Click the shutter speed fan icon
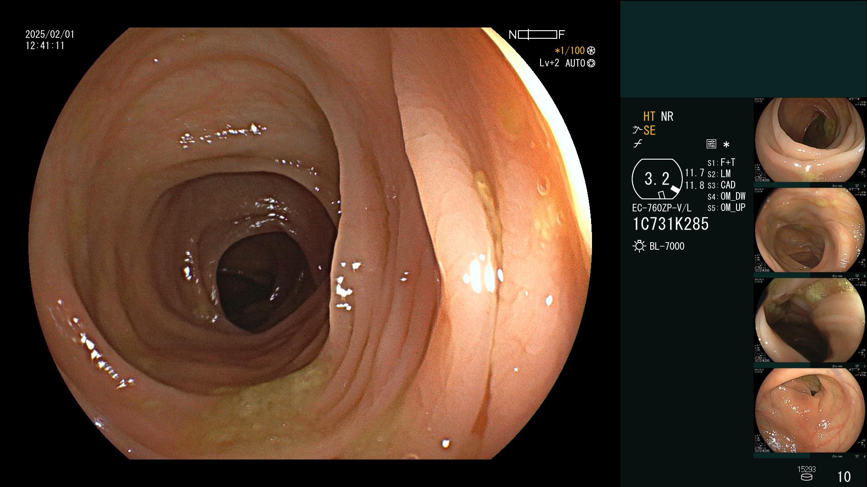Screen dimensions: 867x487 591,51
